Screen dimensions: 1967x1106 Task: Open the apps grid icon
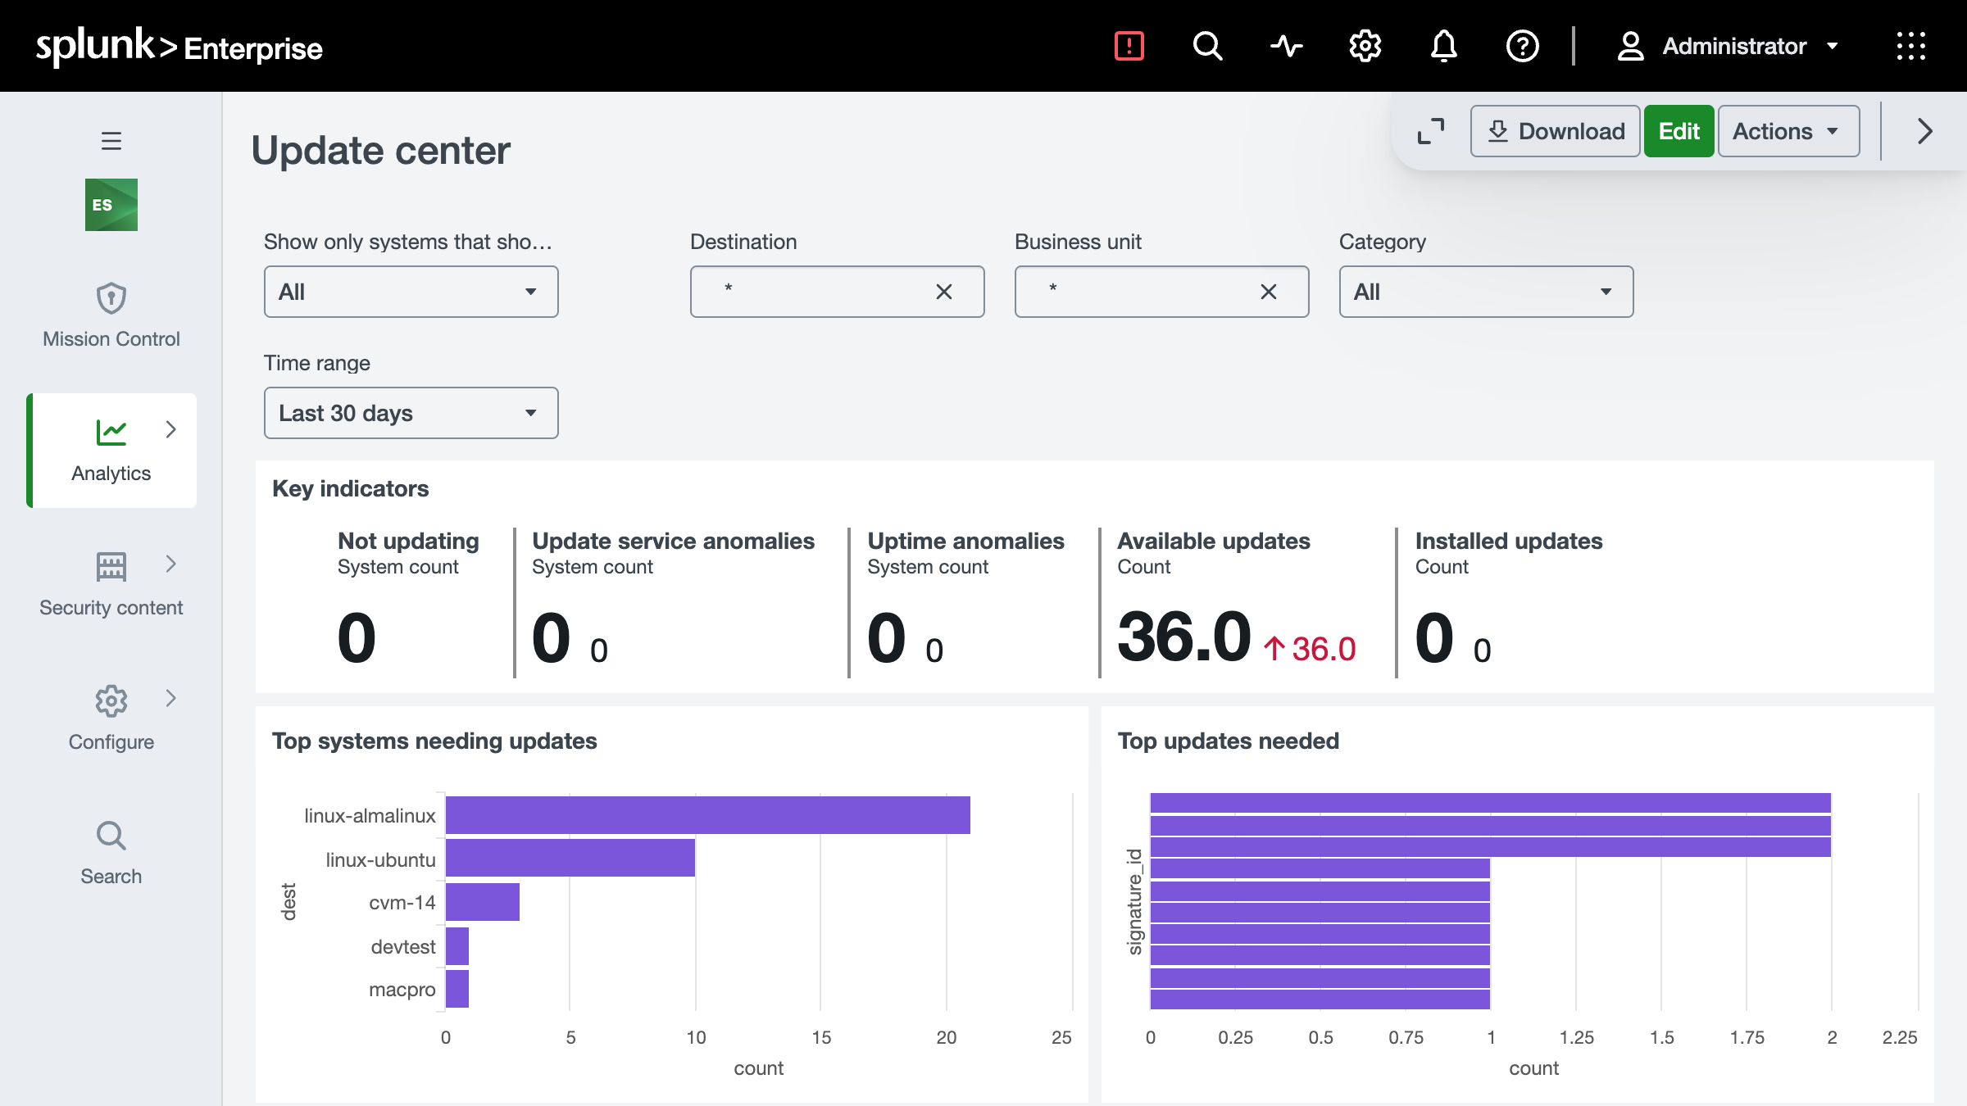(1910, 46)
